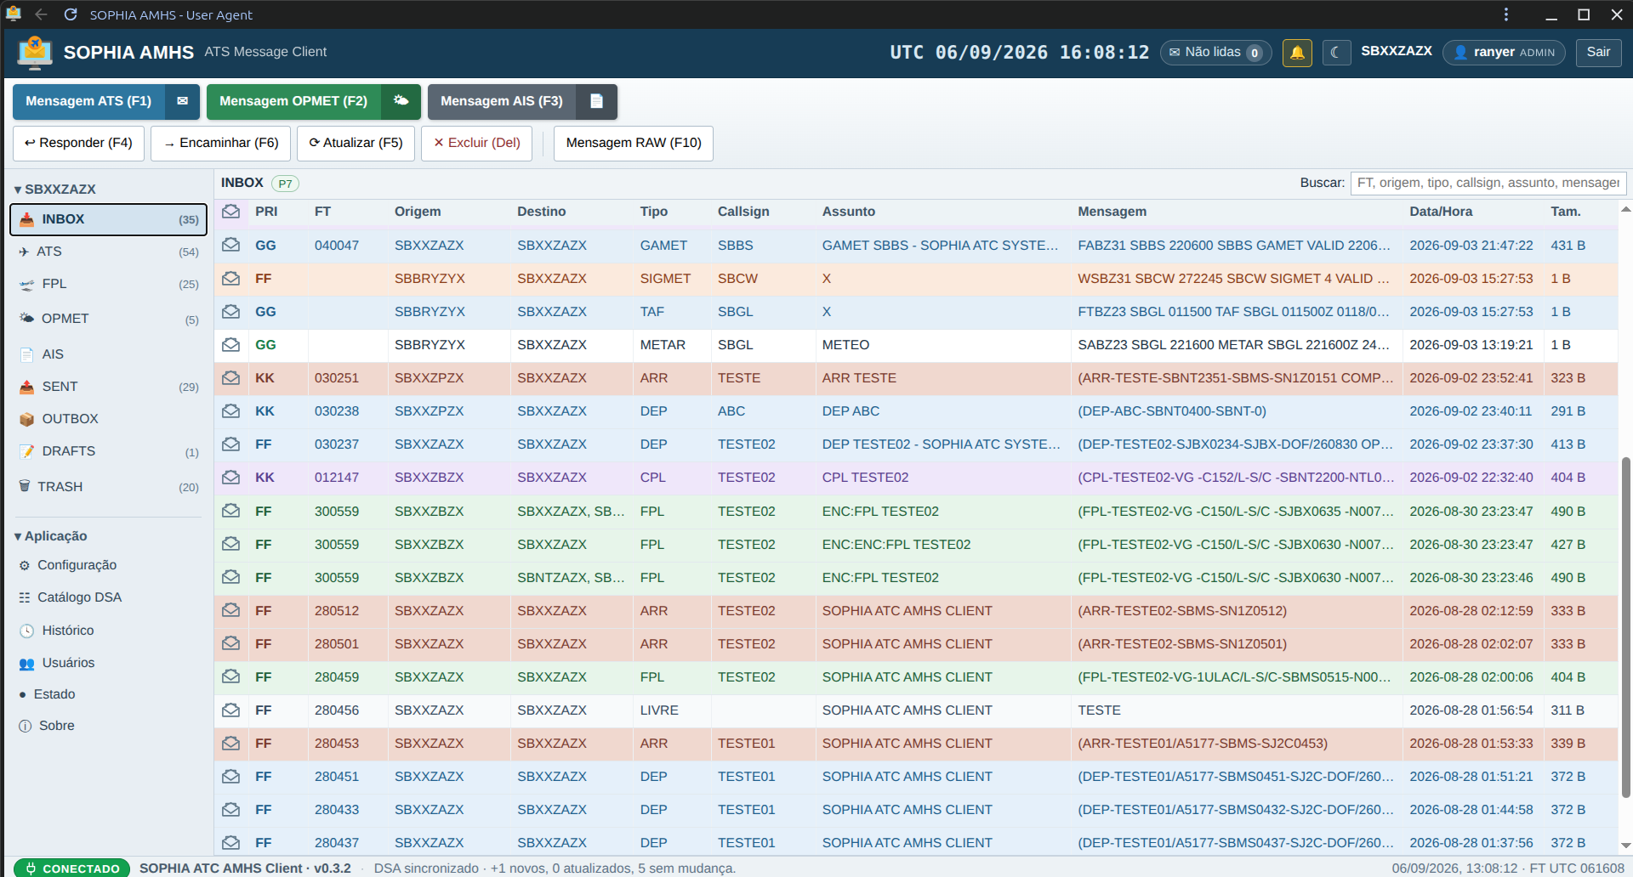Click Responder (F4) button
1633x877 pixels.
pos(78,143)
